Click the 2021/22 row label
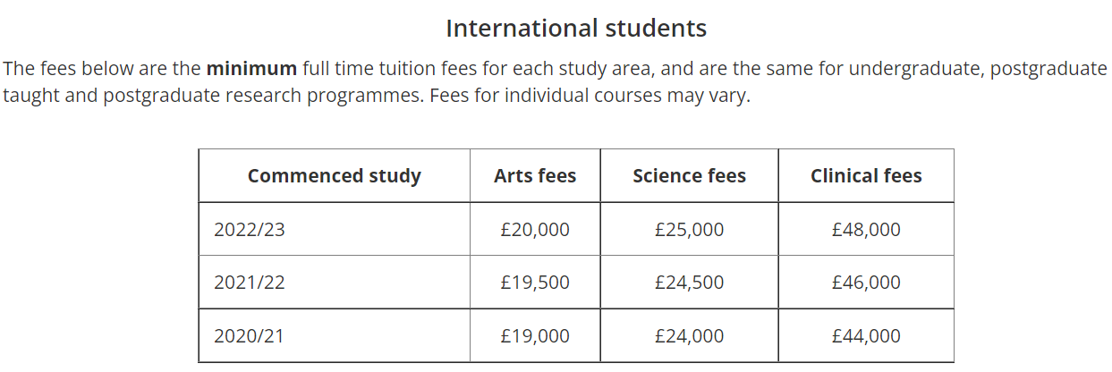 pos(250,283)
